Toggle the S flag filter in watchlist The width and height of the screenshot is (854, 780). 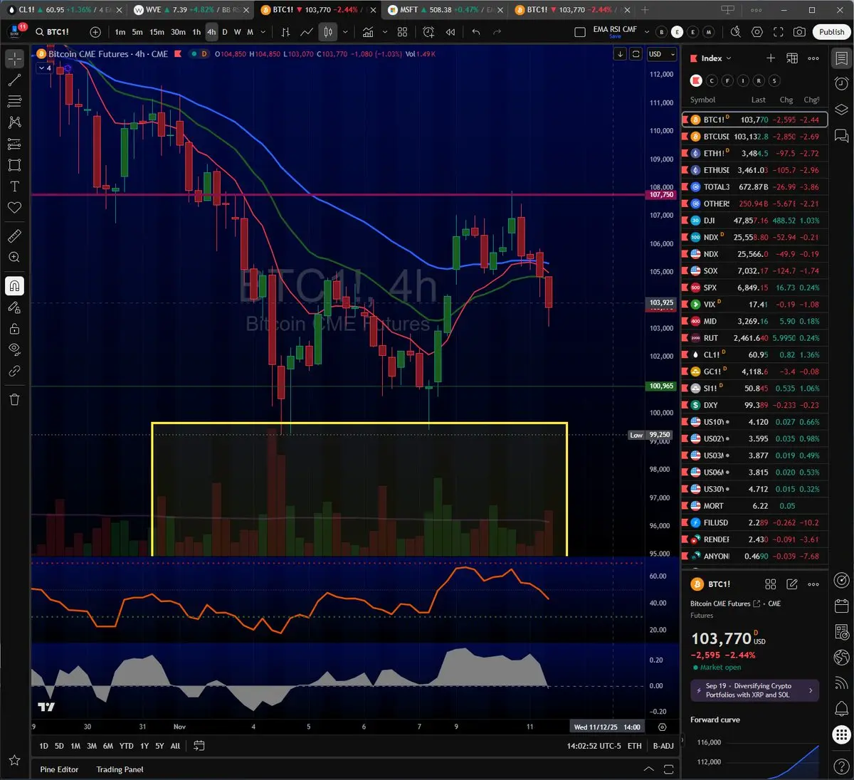point(774,80)
